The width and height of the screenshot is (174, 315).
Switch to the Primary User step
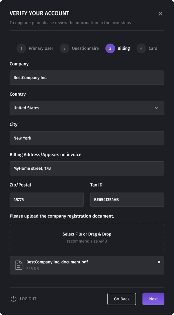(x=41, y=48)
